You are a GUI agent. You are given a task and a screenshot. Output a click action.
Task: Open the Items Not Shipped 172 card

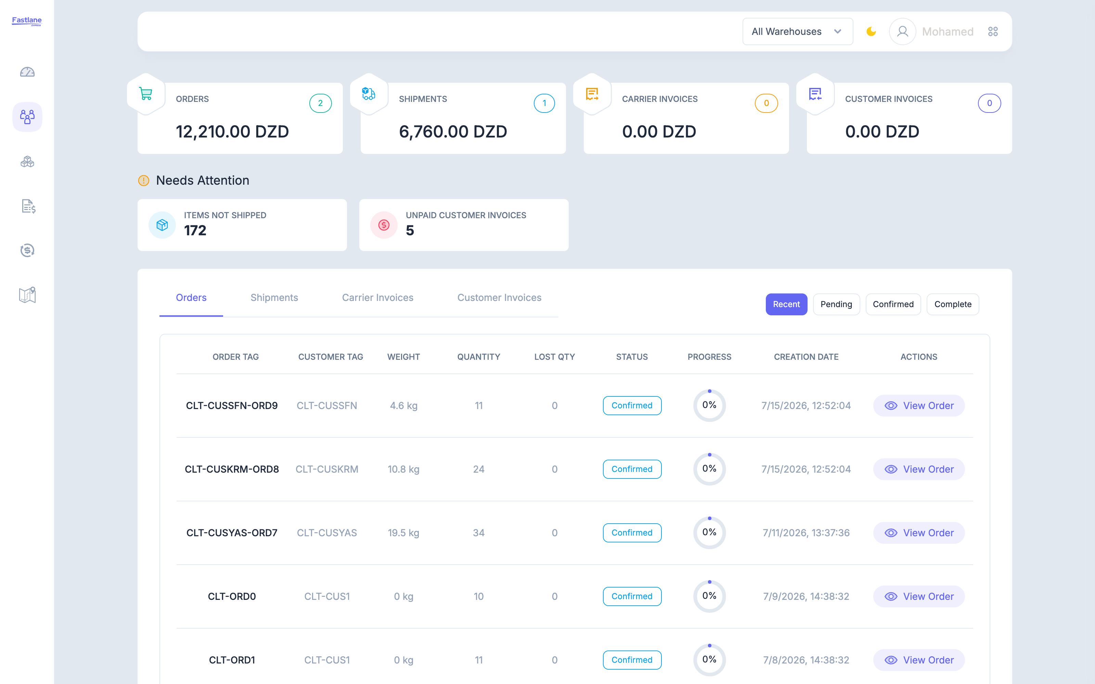click(242, 225)
